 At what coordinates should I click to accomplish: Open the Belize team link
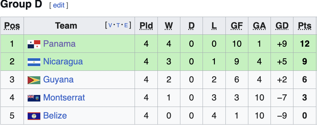click(55, 116)
